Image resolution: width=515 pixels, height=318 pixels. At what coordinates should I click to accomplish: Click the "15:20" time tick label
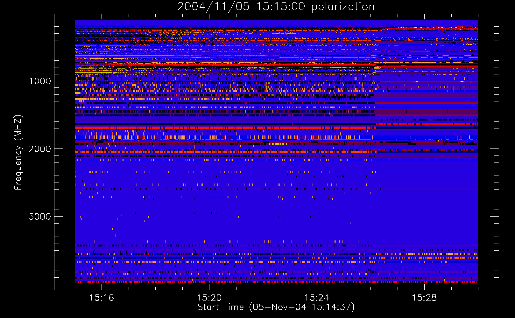click(x=209, y=298)
